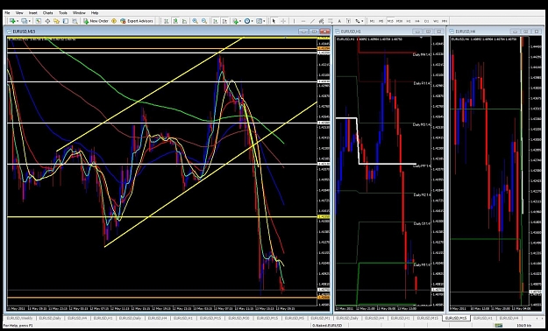Toggle Expert Advisors on or off
The width and height of the screenshot is (548, 331).
(x=137, y=21)
